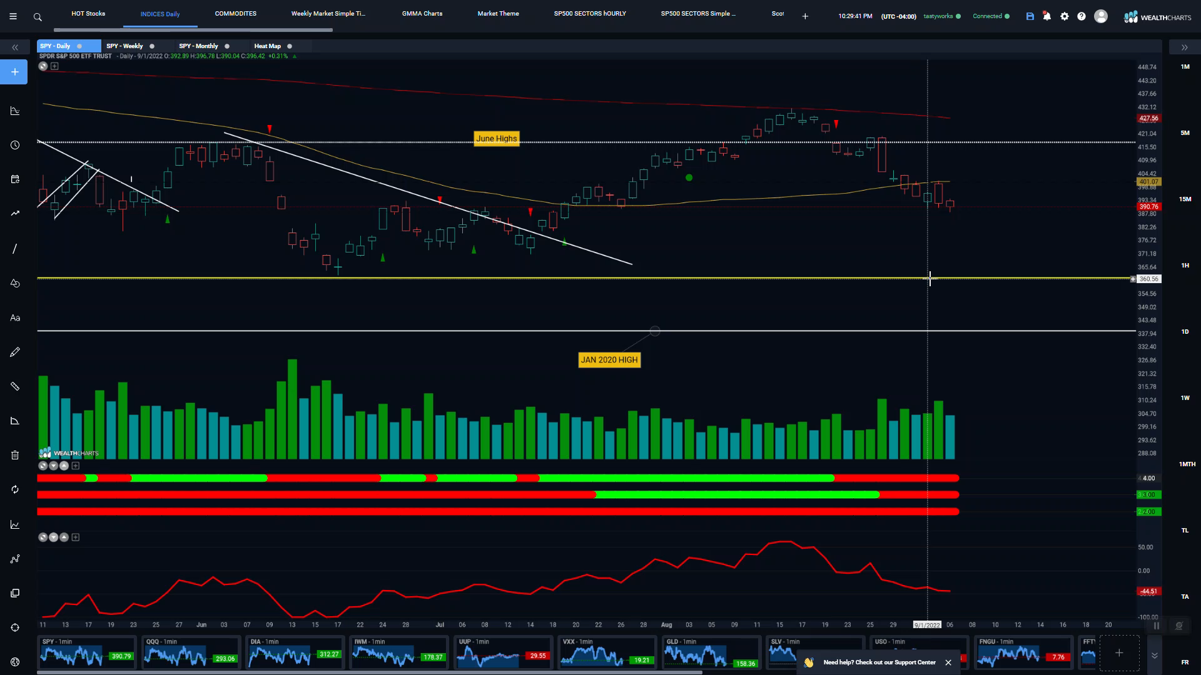Select the 1H timeframe button

1185,266
